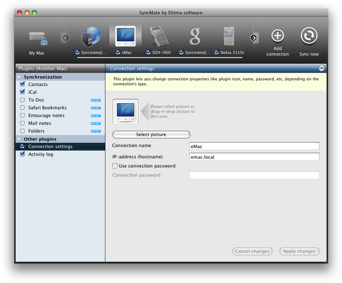Open the Entourage notes plugin
This screenshot has height=283, width=342.
click(x=46, y=116)
